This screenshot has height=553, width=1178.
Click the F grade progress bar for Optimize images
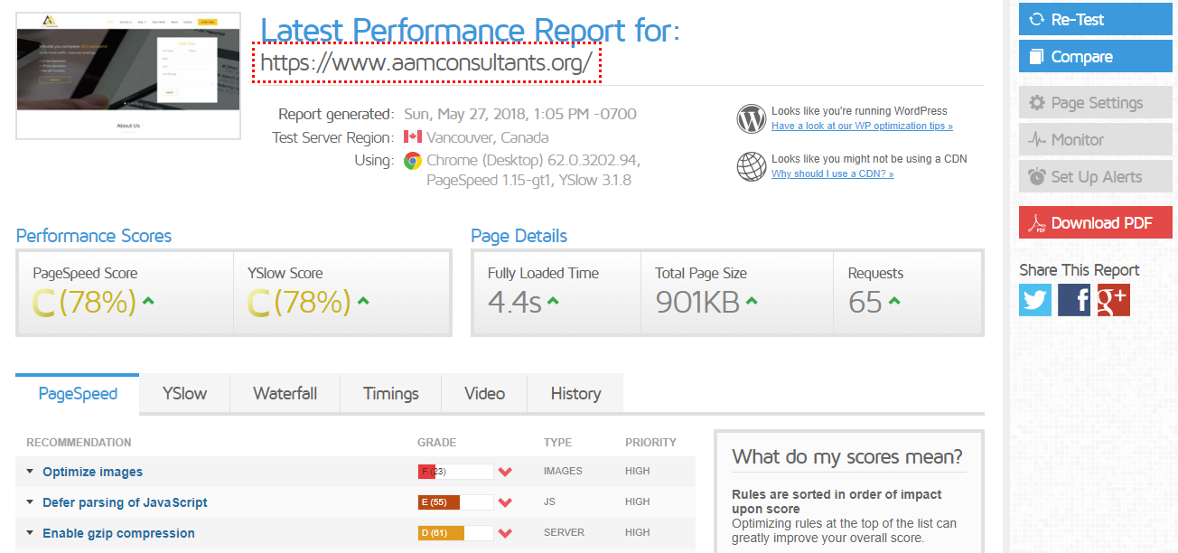click(x=456, y=471)
